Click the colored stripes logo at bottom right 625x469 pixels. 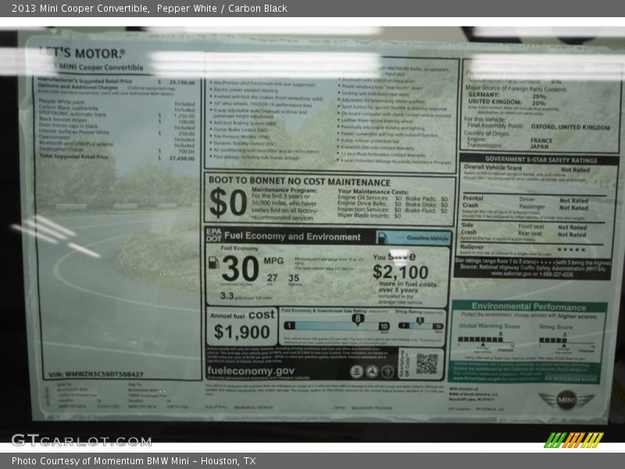point(573,439)
